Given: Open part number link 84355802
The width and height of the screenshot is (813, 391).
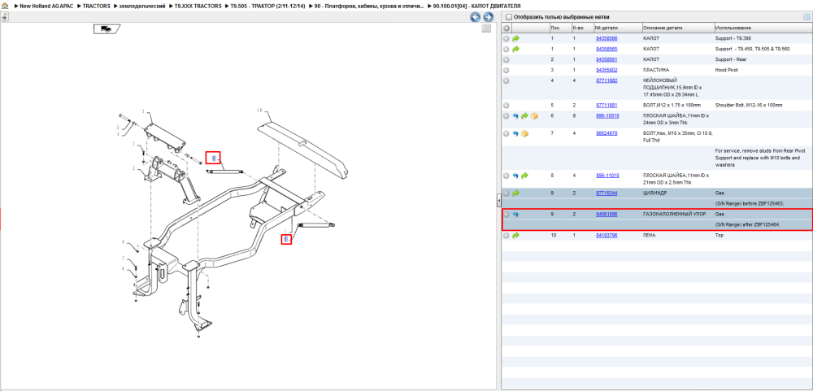Looking at the screenshot, I should point(606,70).
